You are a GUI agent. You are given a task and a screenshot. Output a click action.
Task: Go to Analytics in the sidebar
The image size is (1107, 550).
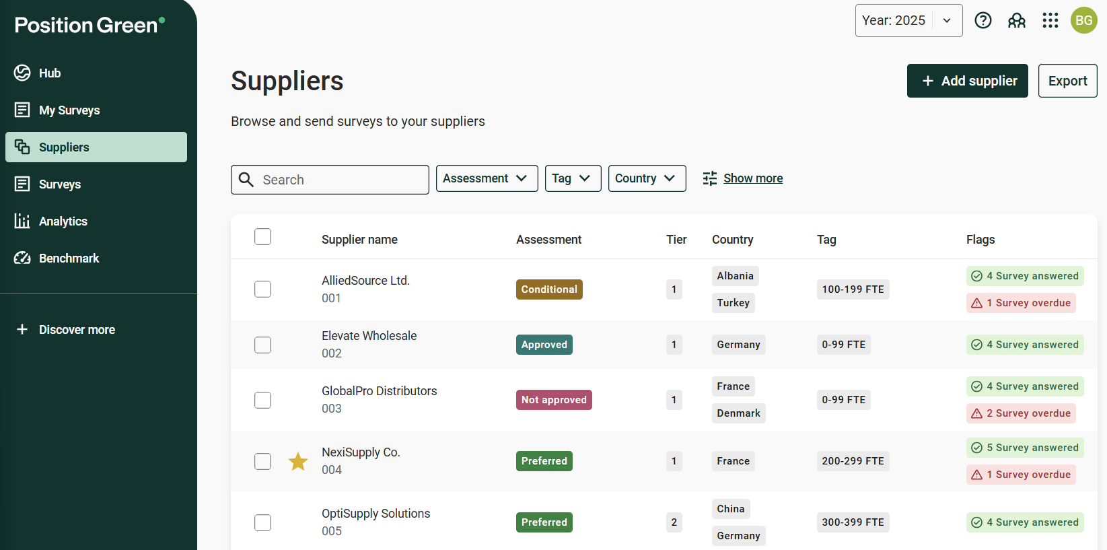(63, 221)
